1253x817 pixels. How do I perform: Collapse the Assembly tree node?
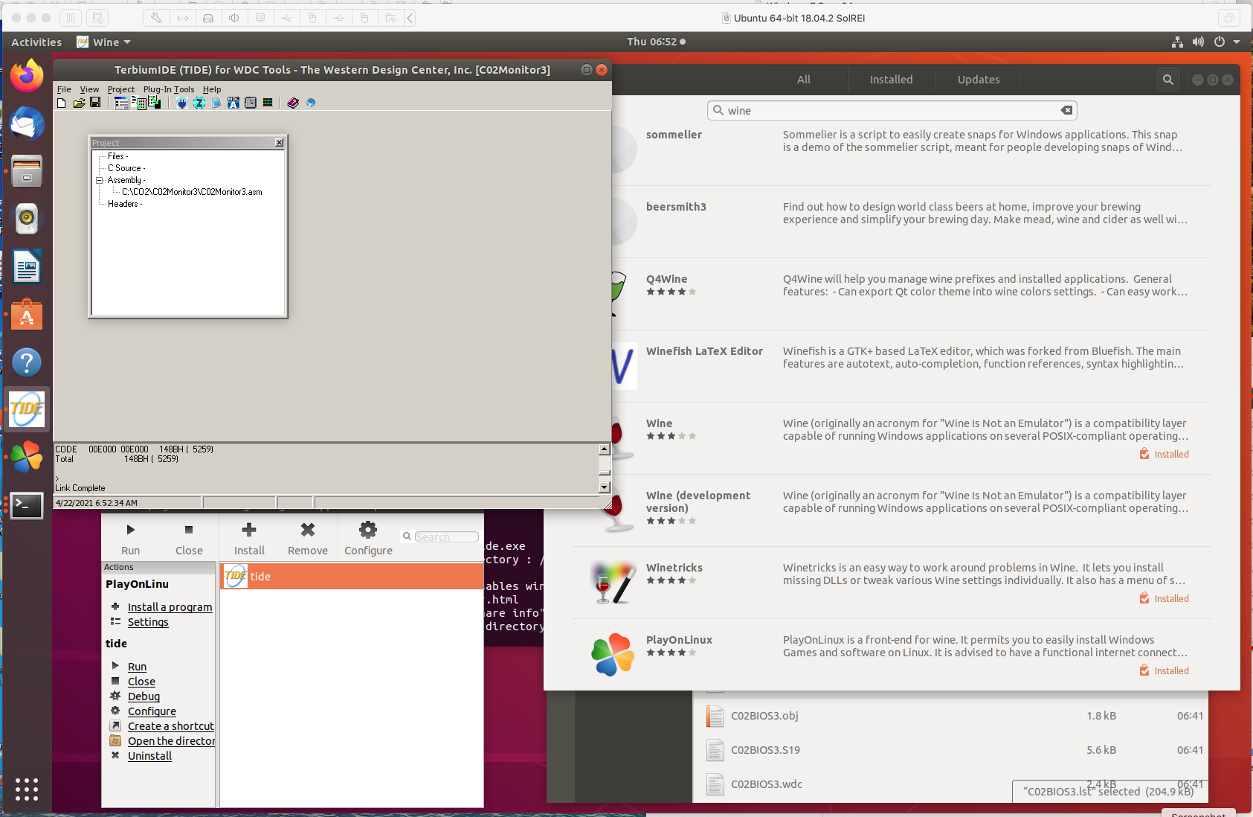[x=99, y=180]
